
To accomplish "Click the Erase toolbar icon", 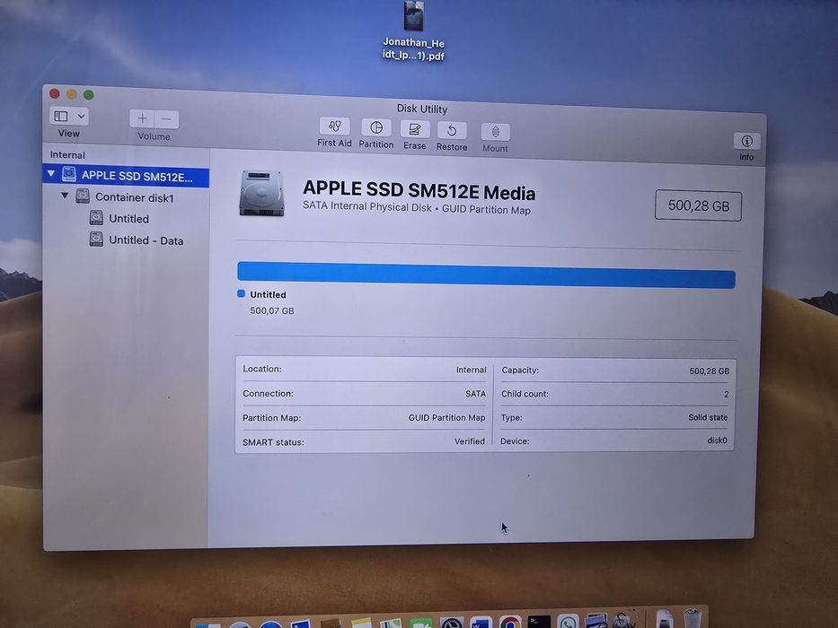I will 415,130.
